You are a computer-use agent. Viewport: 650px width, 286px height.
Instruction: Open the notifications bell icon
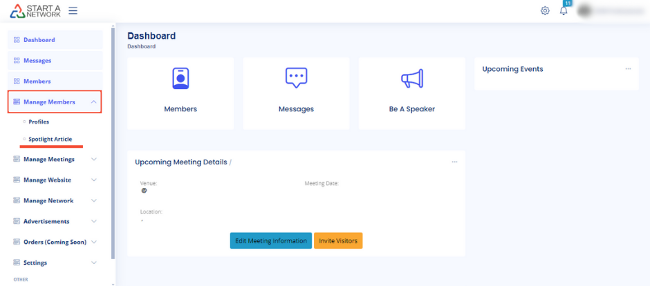[564, 11]
